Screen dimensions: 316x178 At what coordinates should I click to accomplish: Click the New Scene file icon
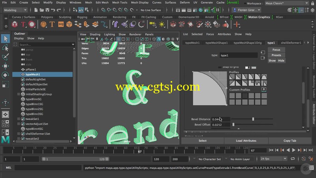36,10
